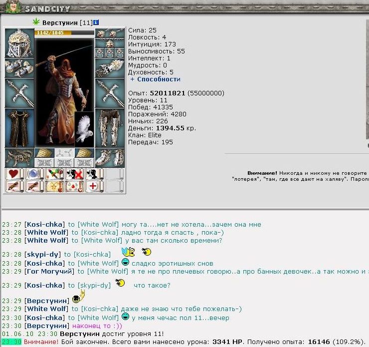The image size is (369, 347).
Task: Use the silhouette with red cross scroll
Action: 74,174
